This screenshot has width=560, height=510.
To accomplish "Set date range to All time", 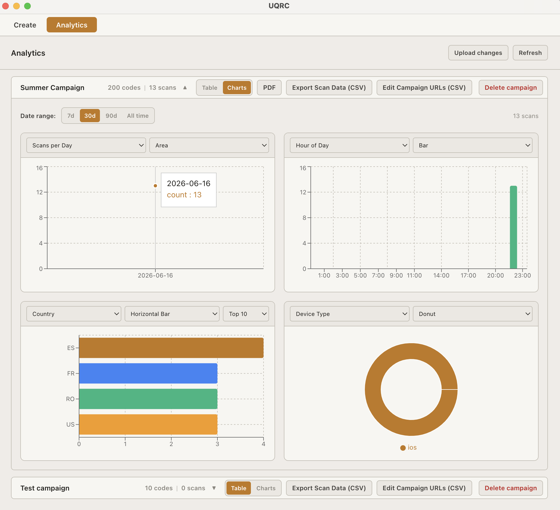I will (x=138, y=116).
